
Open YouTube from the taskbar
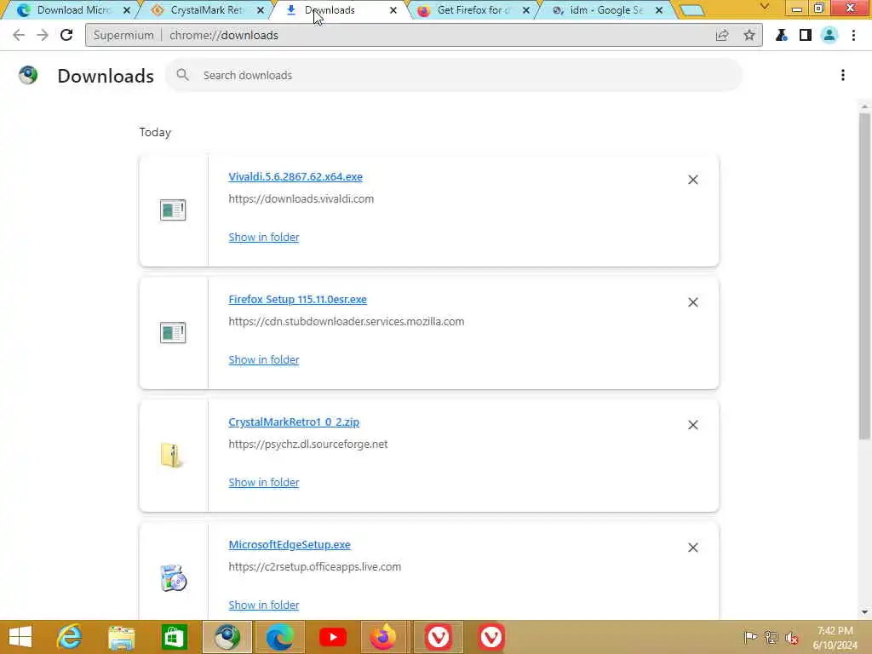(x=333, y=637)
